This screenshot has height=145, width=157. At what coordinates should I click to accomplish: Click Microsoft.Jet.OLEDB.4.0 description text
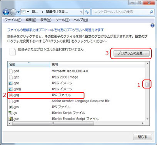(70, 71)
